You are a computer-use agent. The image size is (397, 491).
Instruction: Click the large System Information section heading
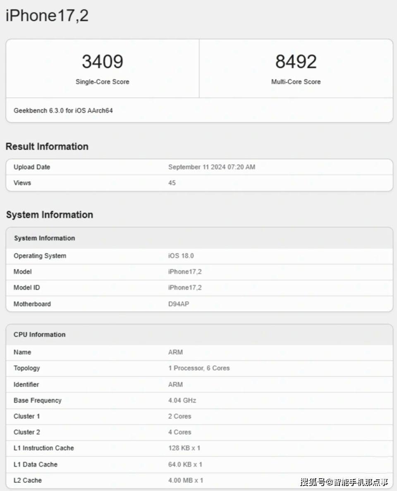point(50,215)
